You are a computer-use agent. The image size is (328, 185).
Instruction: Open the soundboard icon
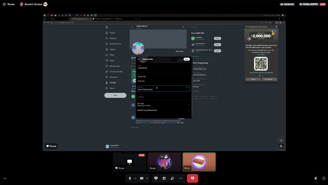pos(172,178)
